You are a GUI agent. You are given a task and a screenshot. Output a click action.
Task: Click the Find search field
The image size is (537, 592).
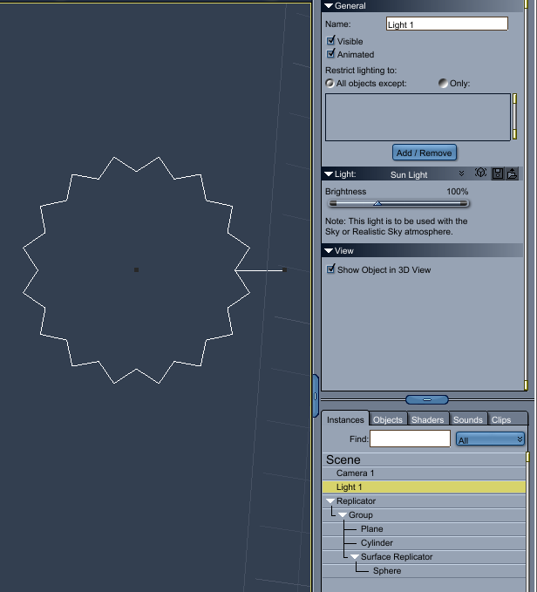(411, 439)
